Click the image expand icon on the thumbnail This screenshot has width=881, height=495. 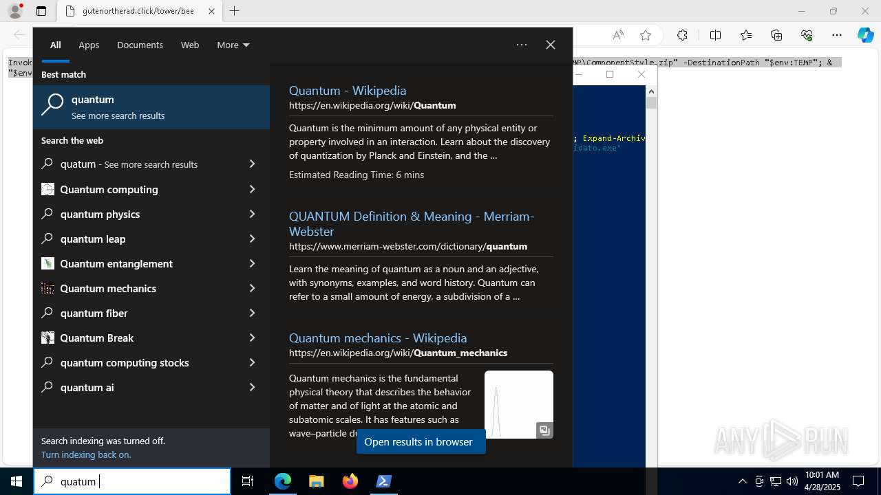coord(544,430)
